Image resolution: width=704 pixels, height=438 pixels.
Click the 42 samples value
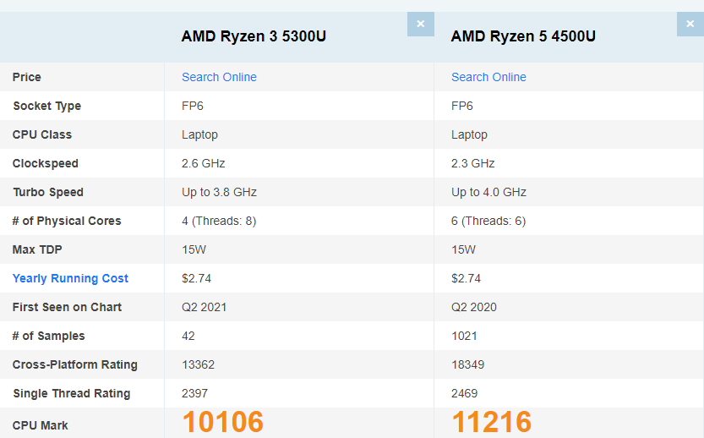(x=188, y=336)
